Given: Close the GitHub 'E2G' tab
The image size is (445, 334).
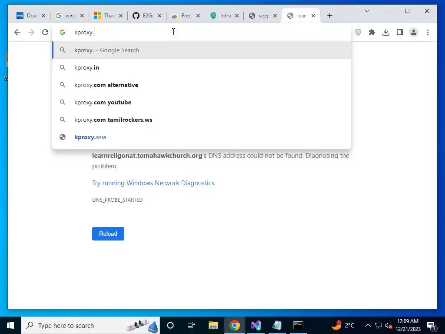Looking at the screenshot, I should point(159,16).
